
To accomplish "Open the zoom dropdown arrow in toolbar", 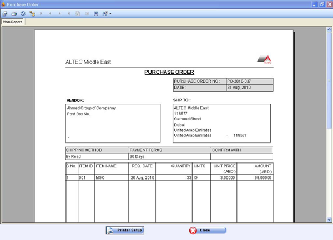I will [110, 14].
